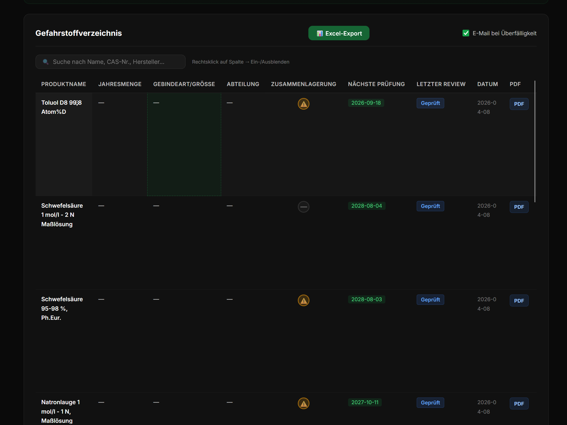Click neutral dash icon in Schwefelsäure 1 mol/l row
This screenshot has height=425, width=567.
(x=304, y=207)
